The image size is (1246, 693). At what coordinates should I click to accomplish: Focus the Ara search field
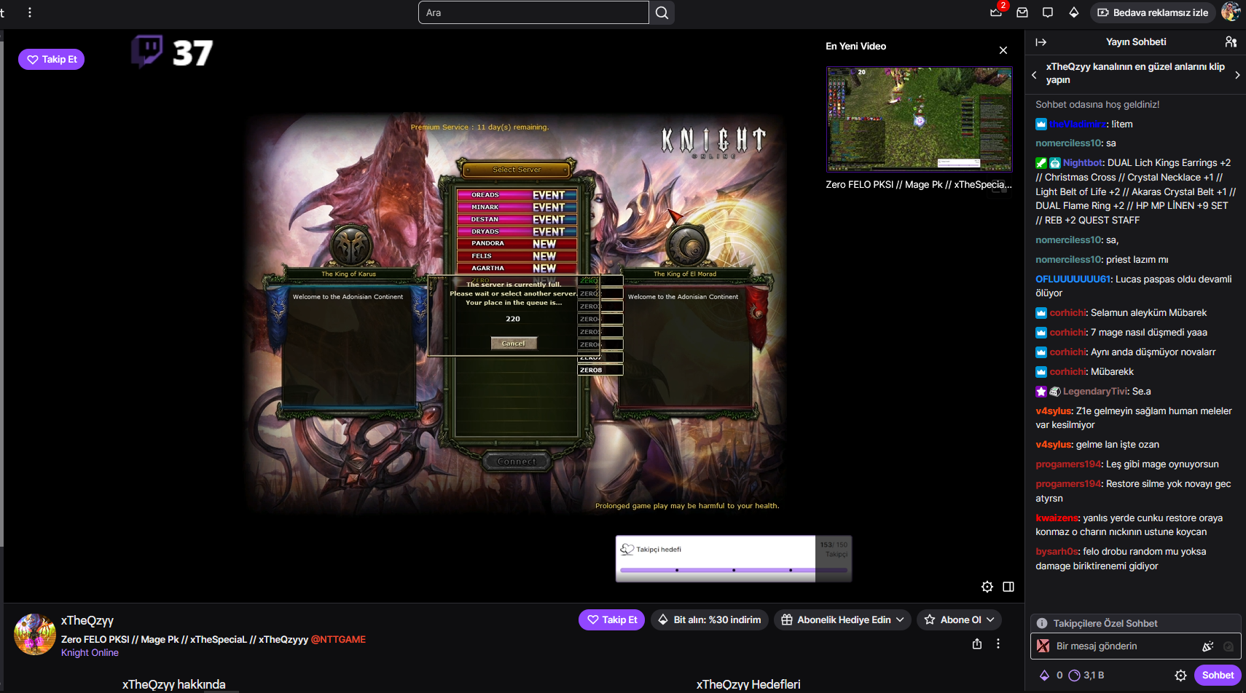coord(533,12)
